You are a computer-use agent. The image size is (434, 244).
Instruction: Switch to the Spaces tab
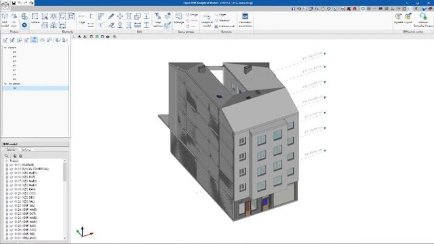pyautogui.click(x=11, y=150)
